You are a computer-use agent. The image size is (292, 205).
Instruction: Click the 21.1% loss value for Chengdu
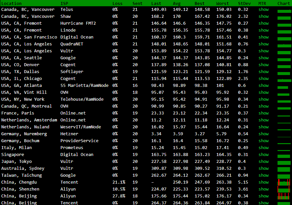(119, 182)
